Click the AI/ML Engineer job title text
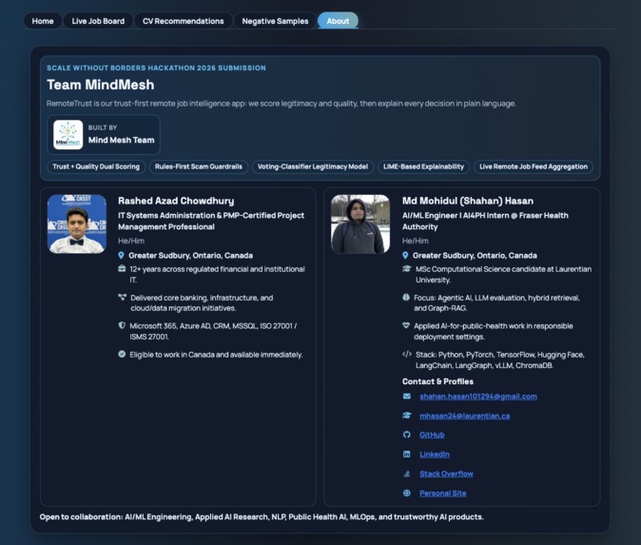Screen dimensions: 641x545 pyautogui.click(x=485, y=222)
